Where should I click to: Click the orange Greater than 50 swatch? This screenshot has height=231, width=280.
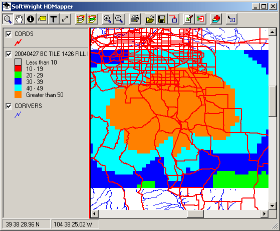tap(18, 94)
